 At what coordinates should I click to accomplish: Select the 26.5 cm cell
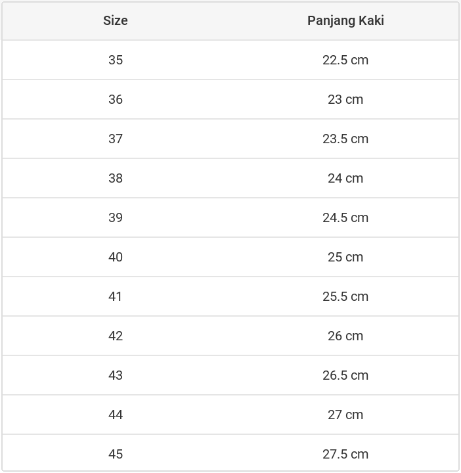click(345, 375)
